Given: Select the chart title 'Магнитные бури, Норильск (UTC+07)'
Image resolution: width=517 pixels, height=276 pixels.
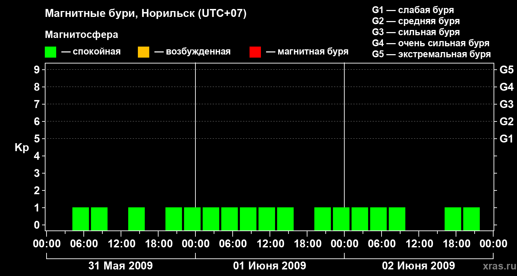Looking at the screenshot, I should tap(146, 14).
